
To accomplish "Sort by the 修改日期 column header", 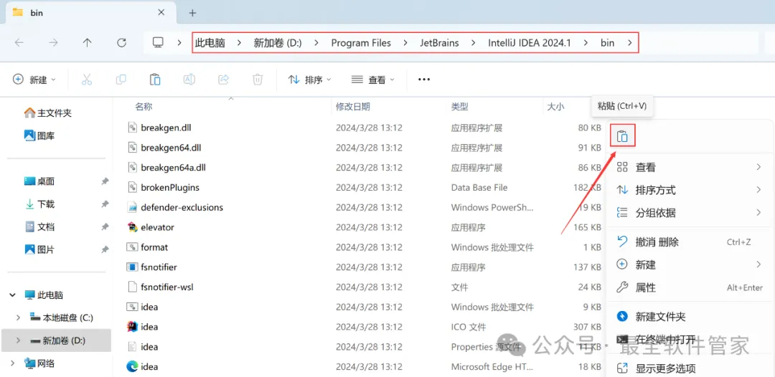I will 353,107.
